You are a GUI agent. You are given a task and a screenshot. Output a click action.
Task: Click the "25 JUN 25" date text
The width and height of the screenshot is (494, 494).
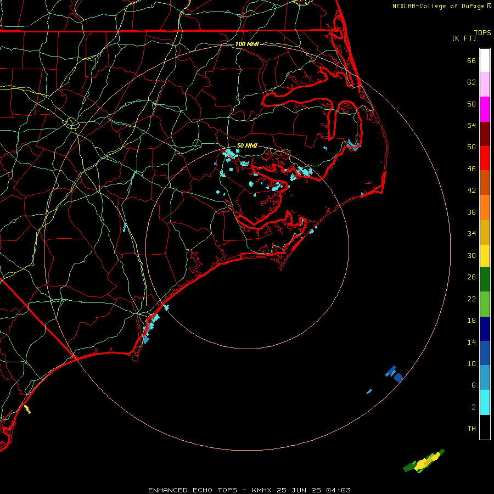point(299,490)
